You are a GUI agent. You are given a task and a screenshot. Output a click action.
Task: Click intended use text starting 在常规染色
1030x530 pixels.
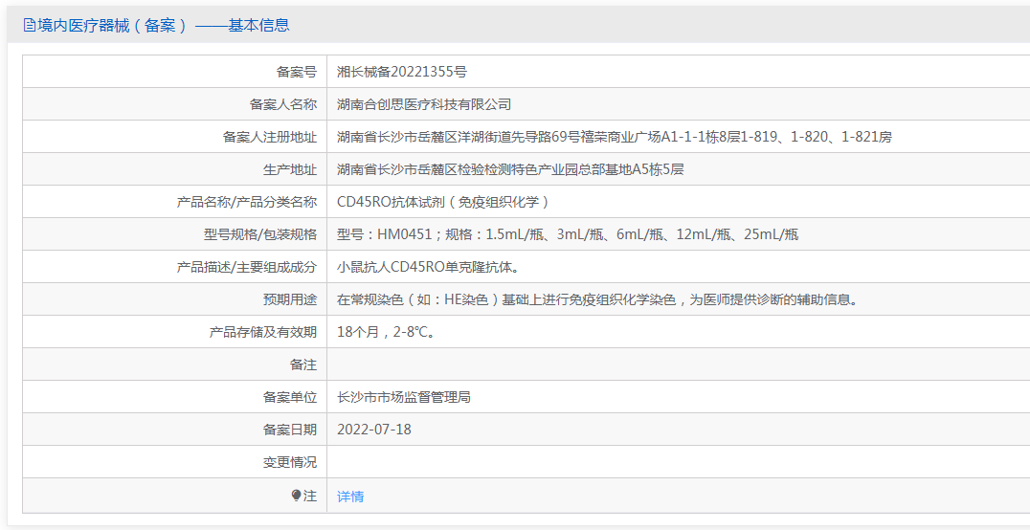click(600, 300)
